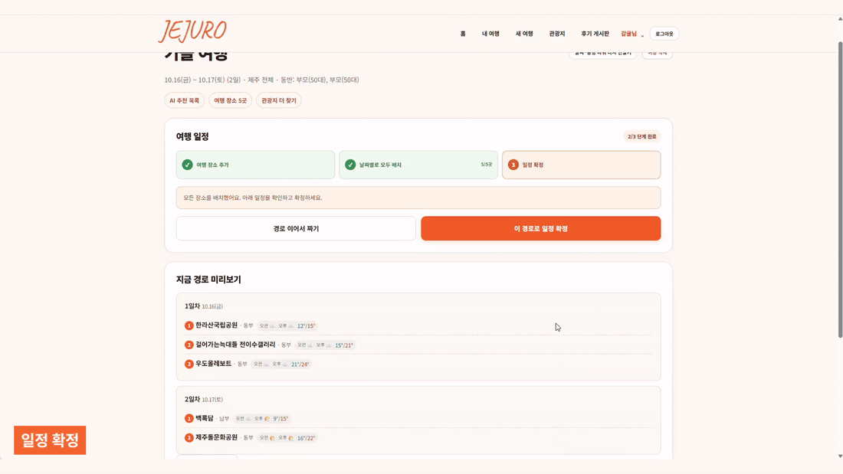Click 오후 sunny weather icon in 제주돌문화공원 row
This screenshot has height=474, width=843.
tap(291, 438)
